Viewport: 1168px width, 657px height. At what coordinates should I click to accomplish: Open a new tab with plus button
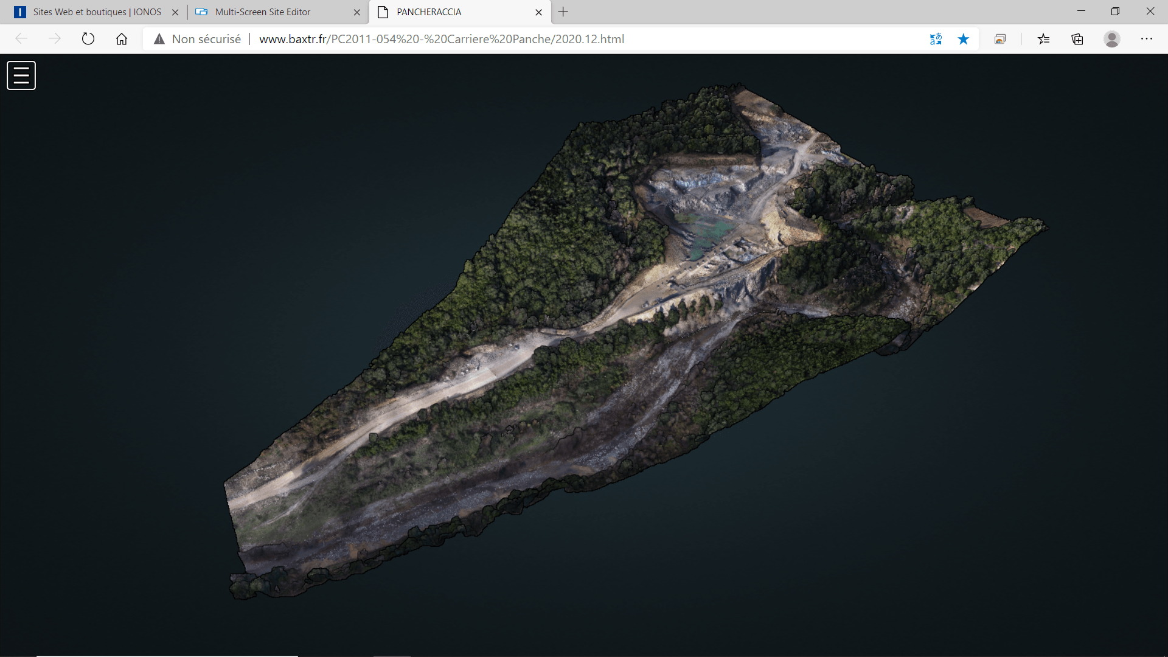563,12
